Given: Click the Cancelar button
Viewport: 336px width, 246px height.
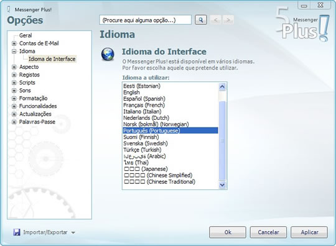Looking at the screenshot, I should (x=268, y=232).
